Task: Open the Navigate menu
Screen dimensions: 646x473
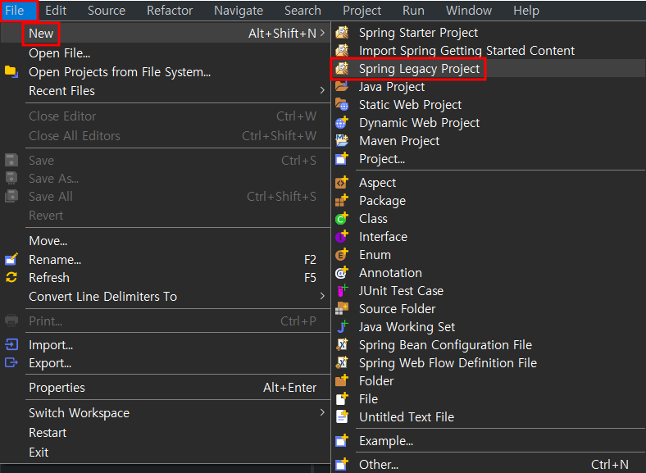Action: click(239, 11)
